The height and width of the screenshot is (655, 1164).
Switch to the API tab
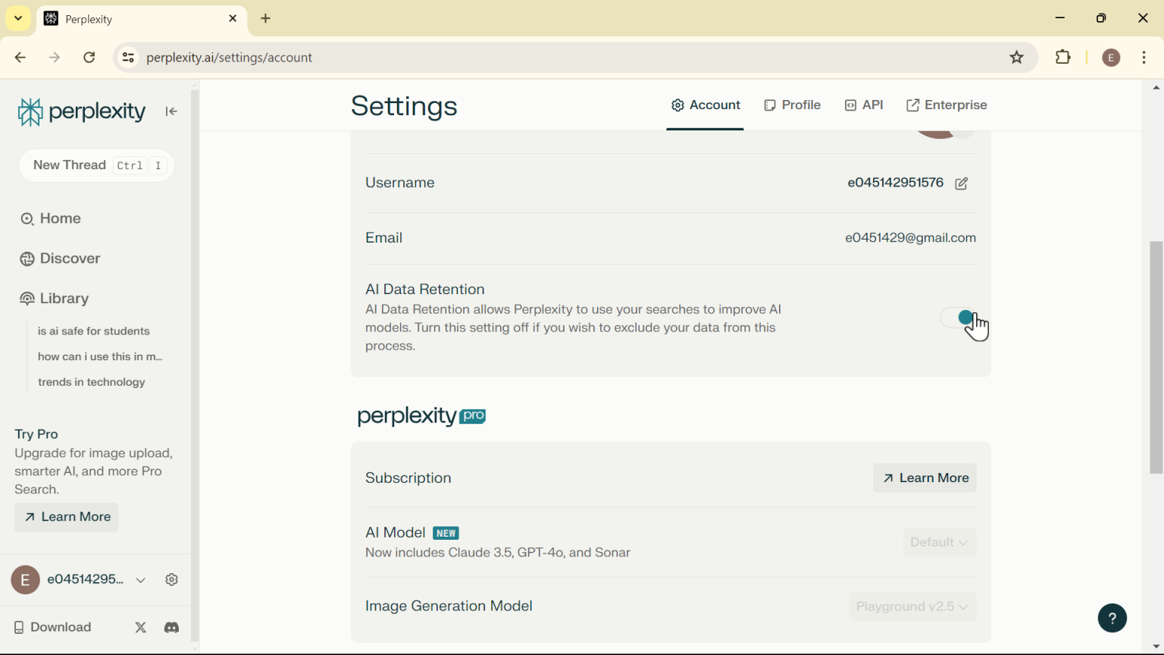click(x=865, y=106)
